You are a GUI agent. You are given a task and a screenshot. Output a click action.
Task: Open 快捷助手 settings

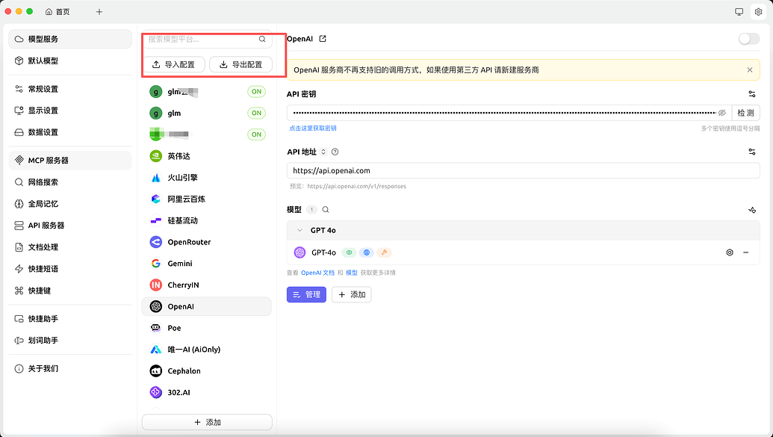point(70,319)
